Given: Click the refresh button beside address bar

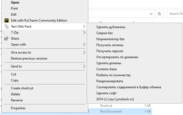Looking at the screenshot, I should 159,13.
